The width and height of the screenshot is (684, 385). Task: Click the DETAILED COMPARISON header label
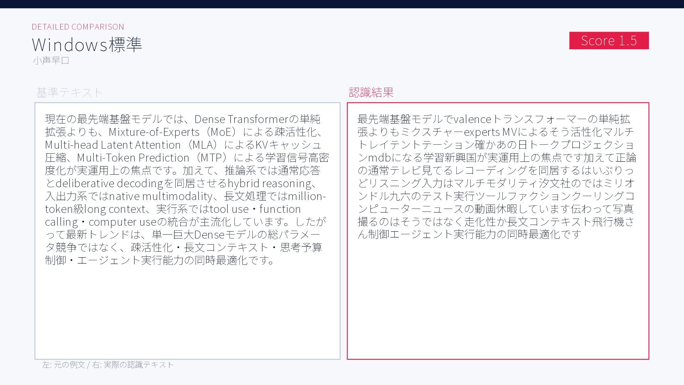point(78,27)
